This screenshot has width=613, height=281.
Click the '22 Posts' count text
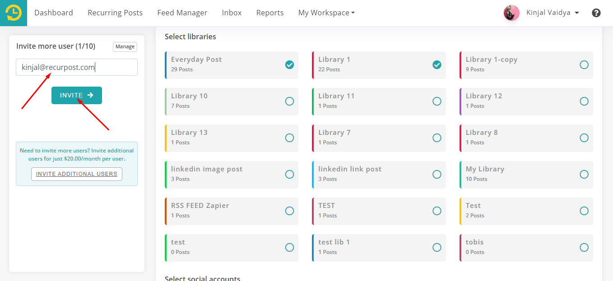(329, 69)
